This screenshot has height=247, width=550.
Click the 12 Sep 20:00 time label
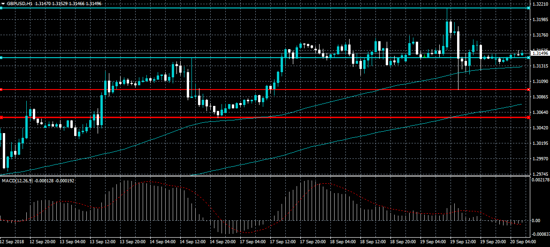42,242
